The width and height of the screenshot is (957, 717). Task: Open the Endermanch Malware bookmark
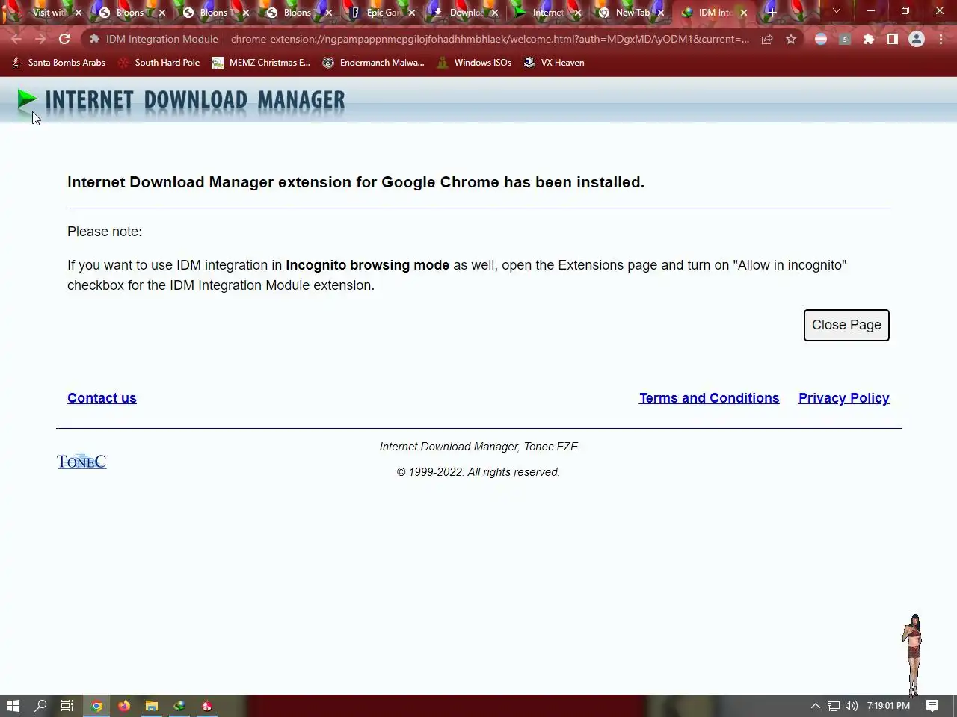point(373,63)
